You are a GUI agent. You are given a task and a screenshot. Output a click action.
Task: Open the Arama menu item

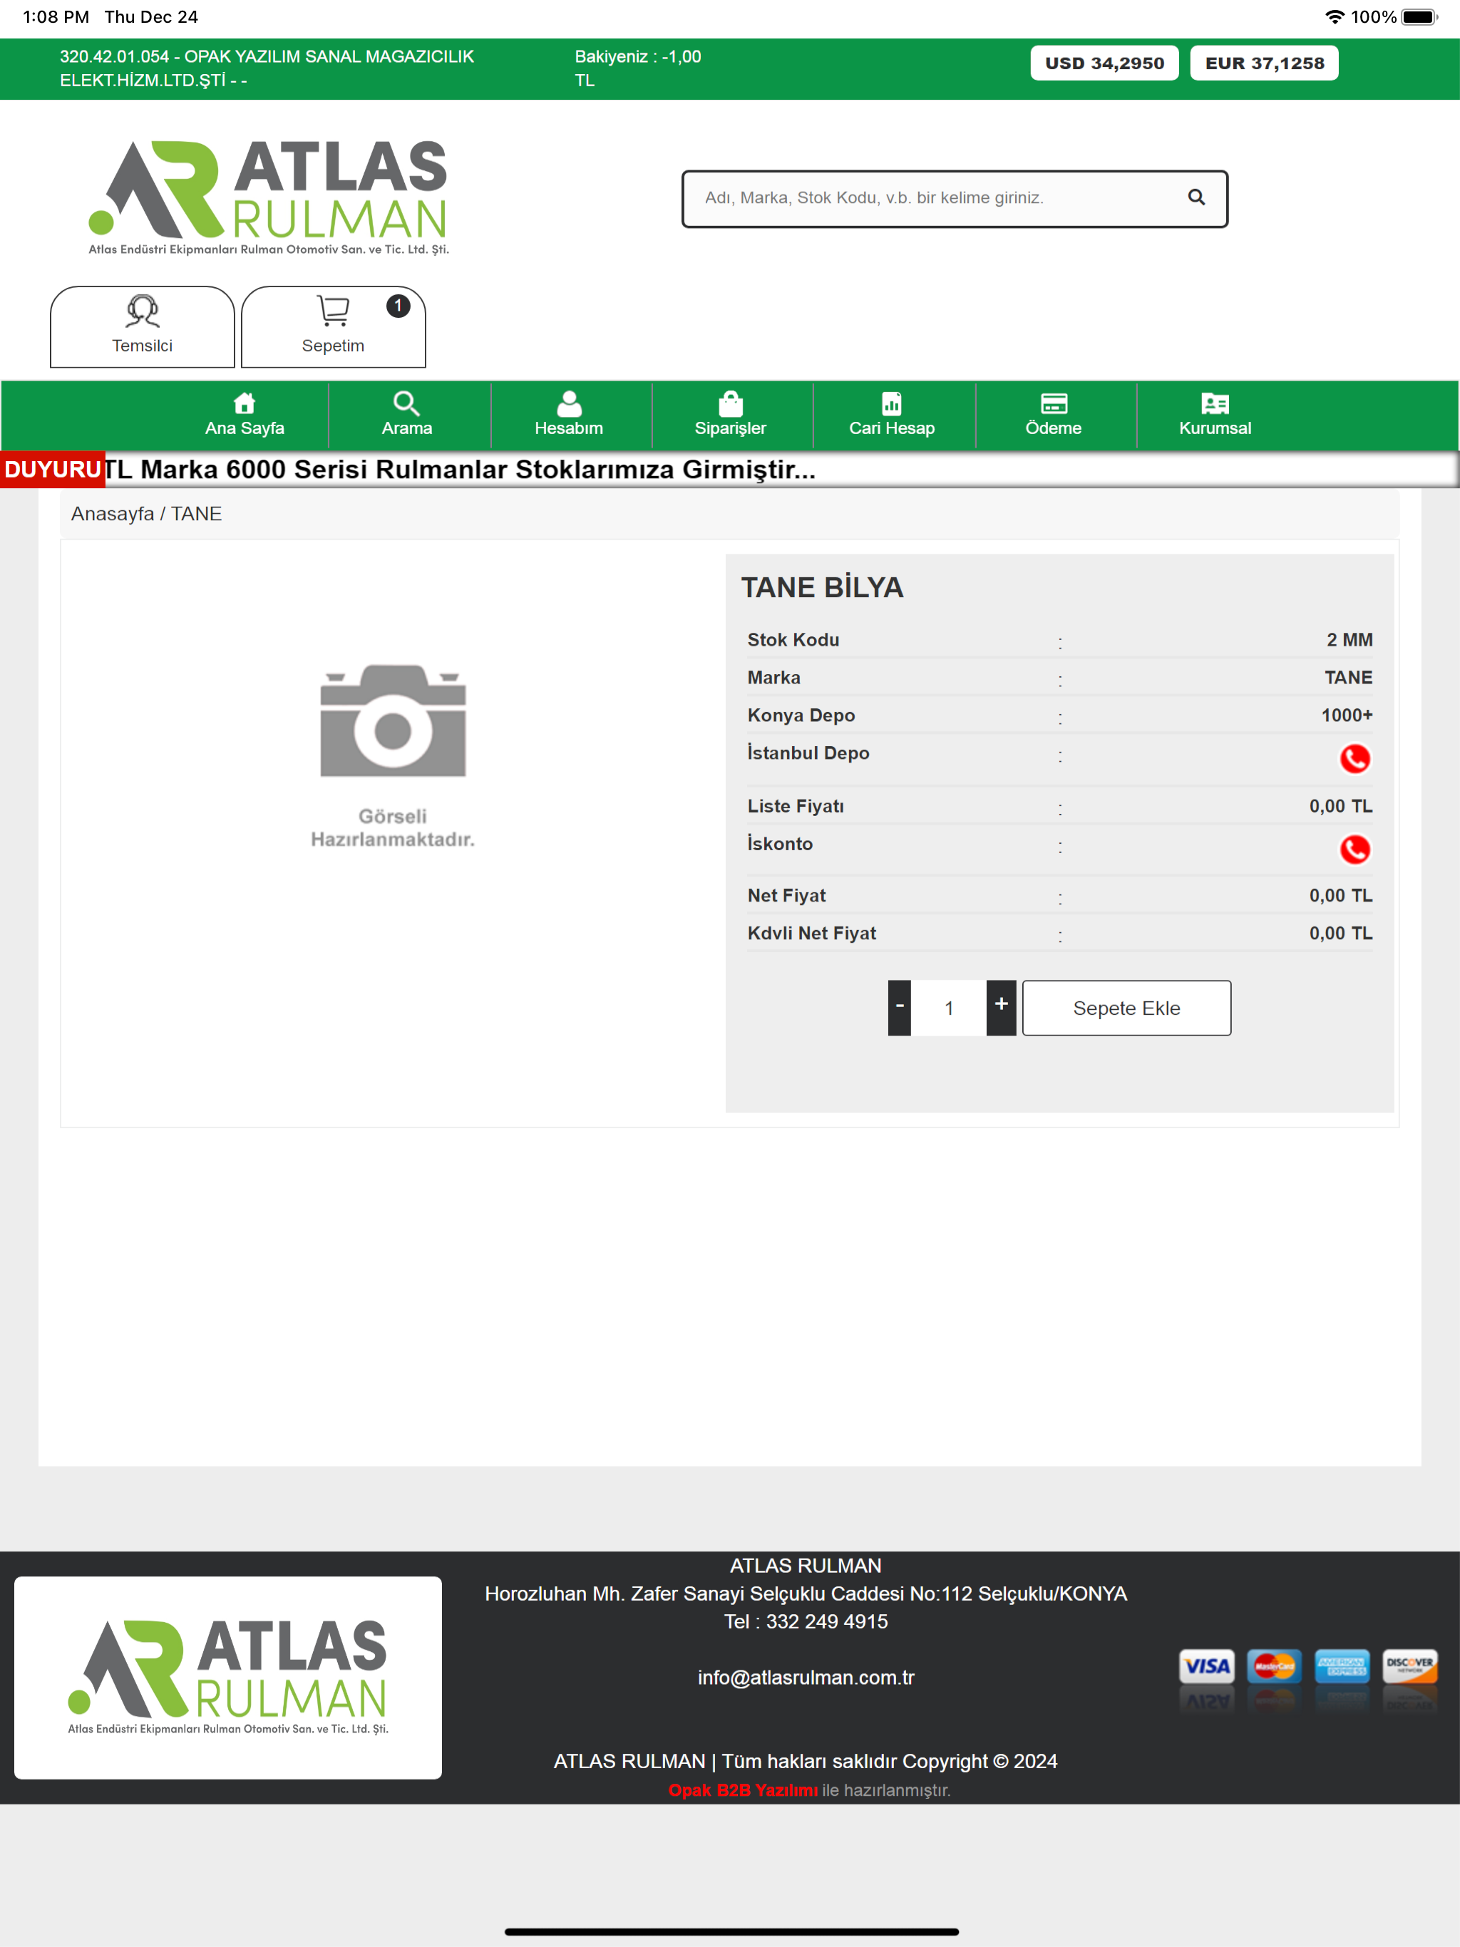[407, 415]
